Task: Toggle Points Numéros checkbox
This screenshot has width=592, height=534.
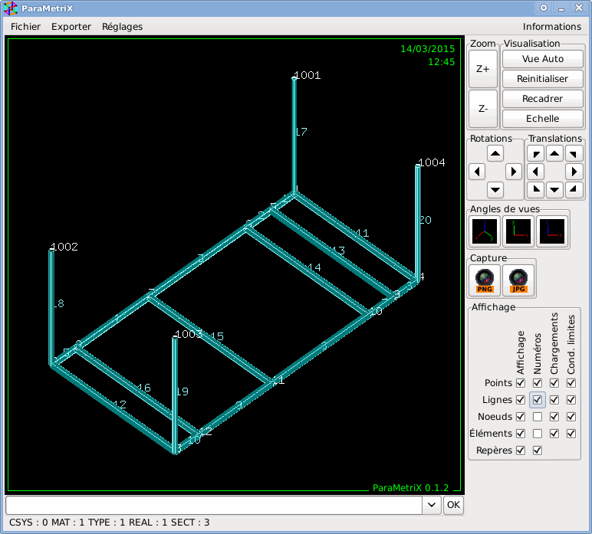Action: pos(538,383)
